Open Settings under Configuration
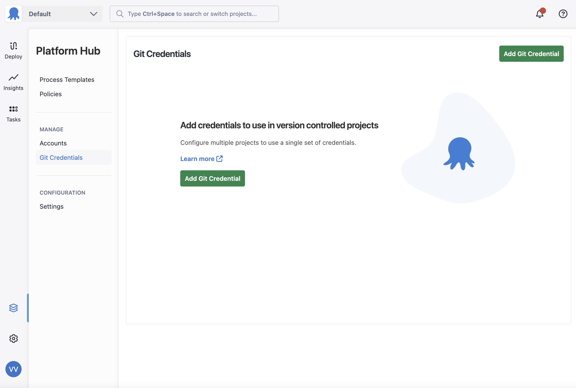Screen dimensions: 576x388 click(52, 207)
